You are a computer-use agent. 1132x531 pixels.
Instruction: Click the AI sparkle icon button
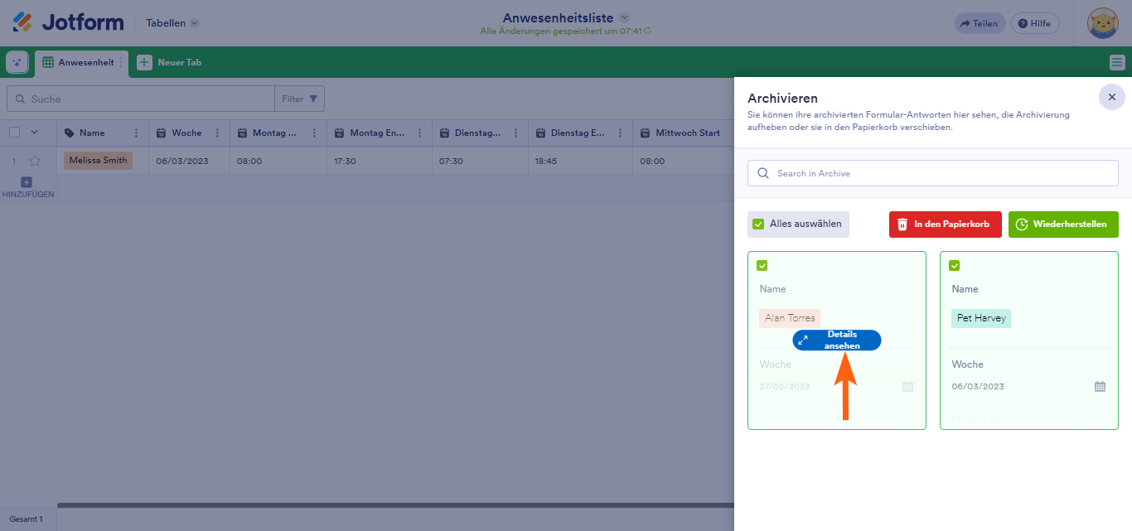tap(17, 62)
